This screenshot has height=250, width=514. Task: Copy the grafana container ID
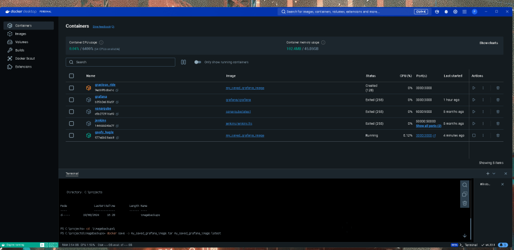(x=117, y=102)
